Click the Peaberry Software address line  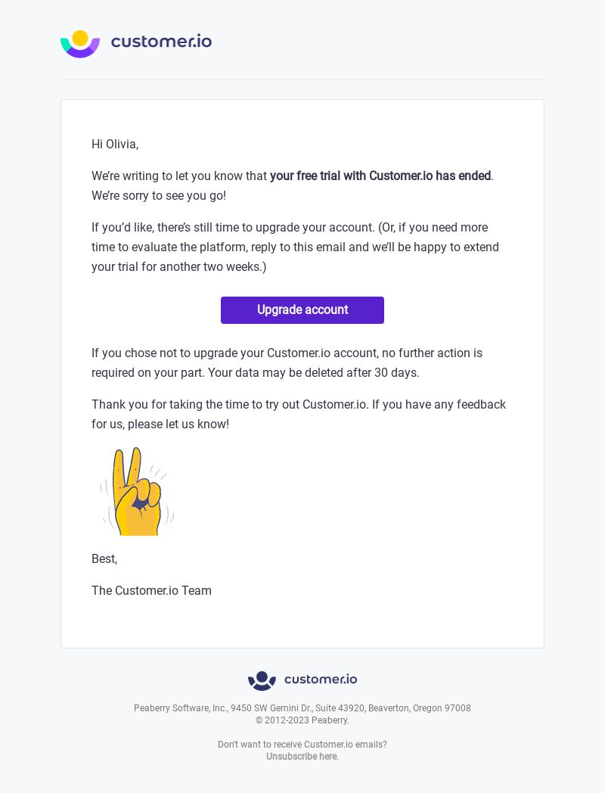click(x=302, y=708)
